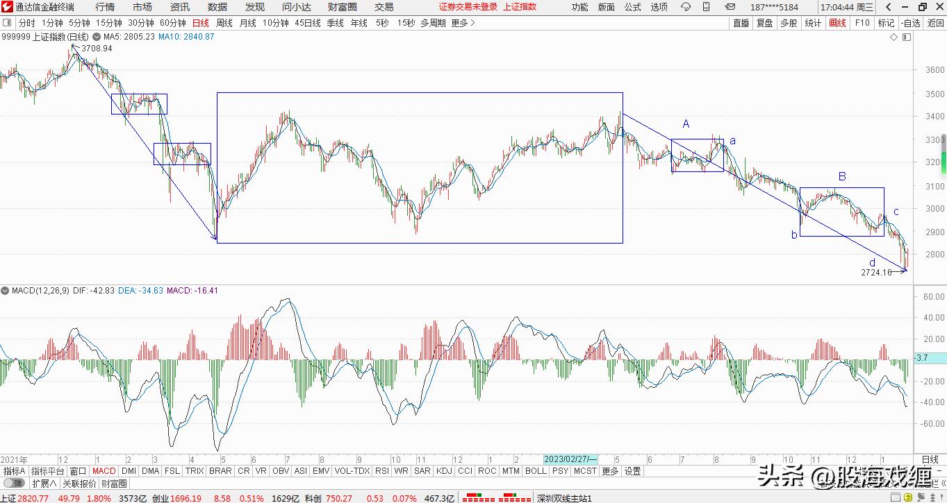947x503 pixels.
Task: Open the 多周期 multi-period selector
Action: click(432, 23)
